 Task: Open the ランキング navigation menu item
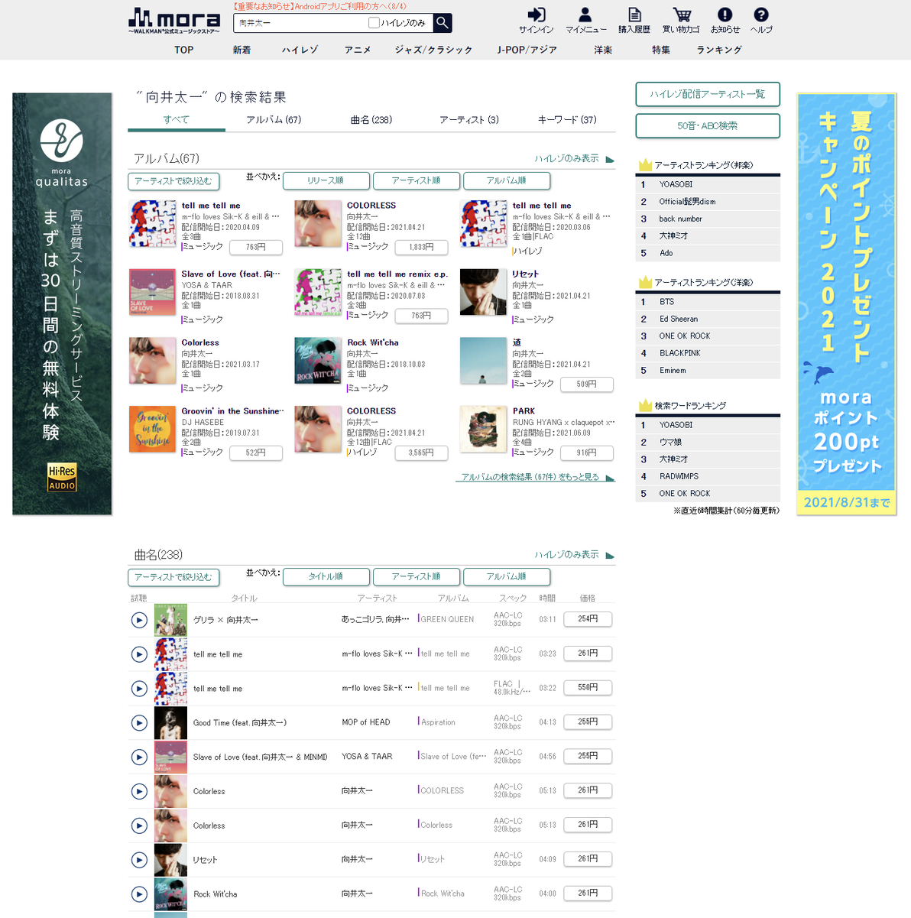pos(719,50)
